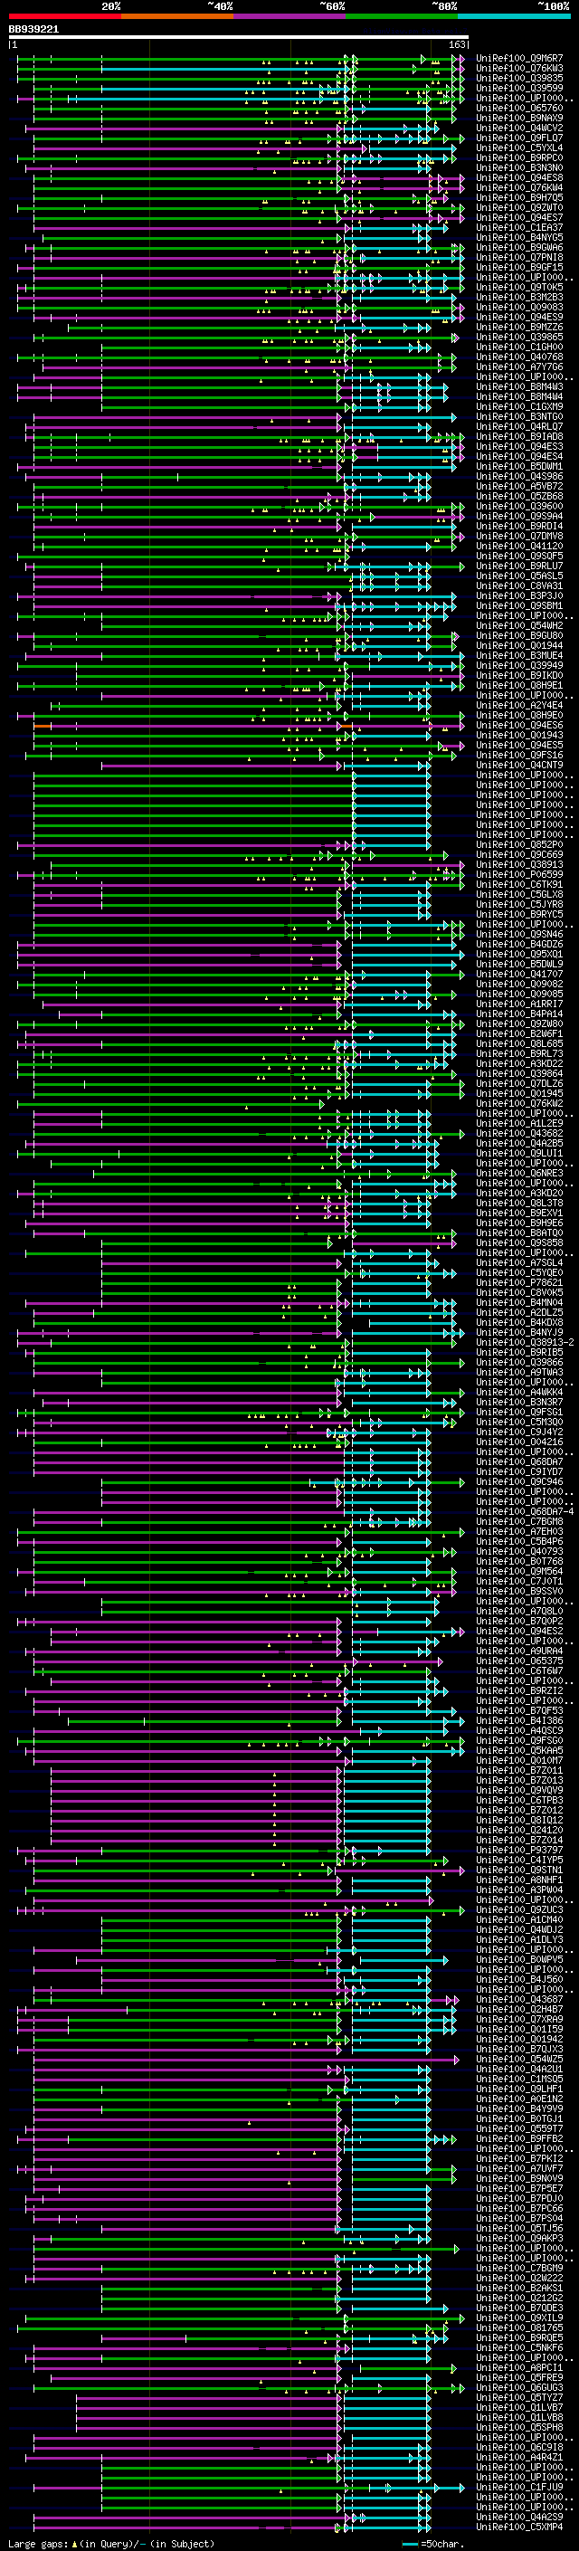Open hit UniRef100_B9NAX9
The width and height of the screenshot is (579, 2551).
(519, 118)
